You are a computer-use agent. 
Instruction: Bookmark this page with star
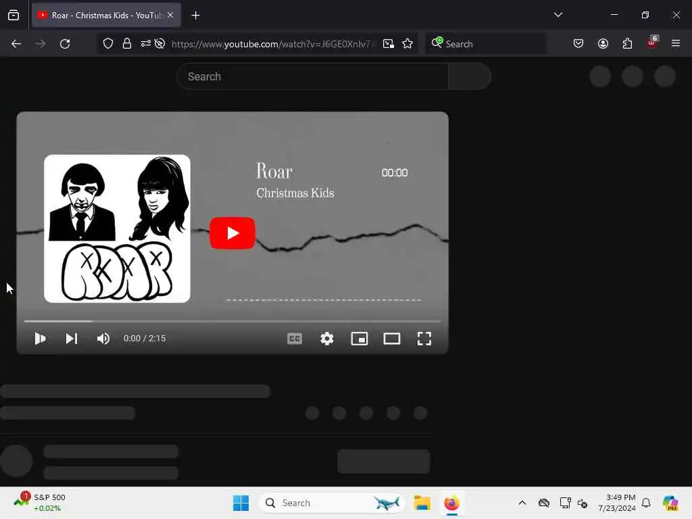coord(407,44)
